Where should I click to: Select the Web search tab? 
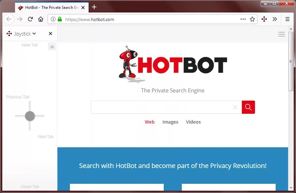point(150,122)
